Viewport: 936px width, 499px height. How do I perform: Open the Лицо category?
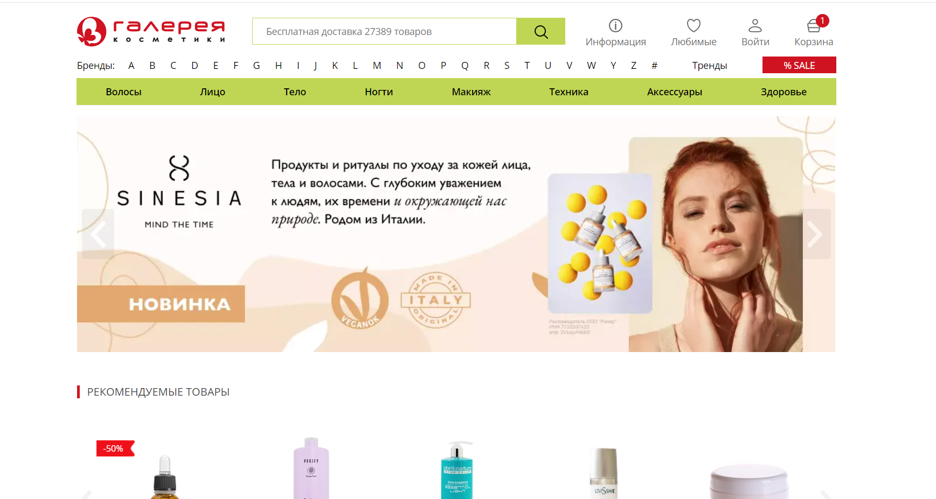click(x=212, y=92)
